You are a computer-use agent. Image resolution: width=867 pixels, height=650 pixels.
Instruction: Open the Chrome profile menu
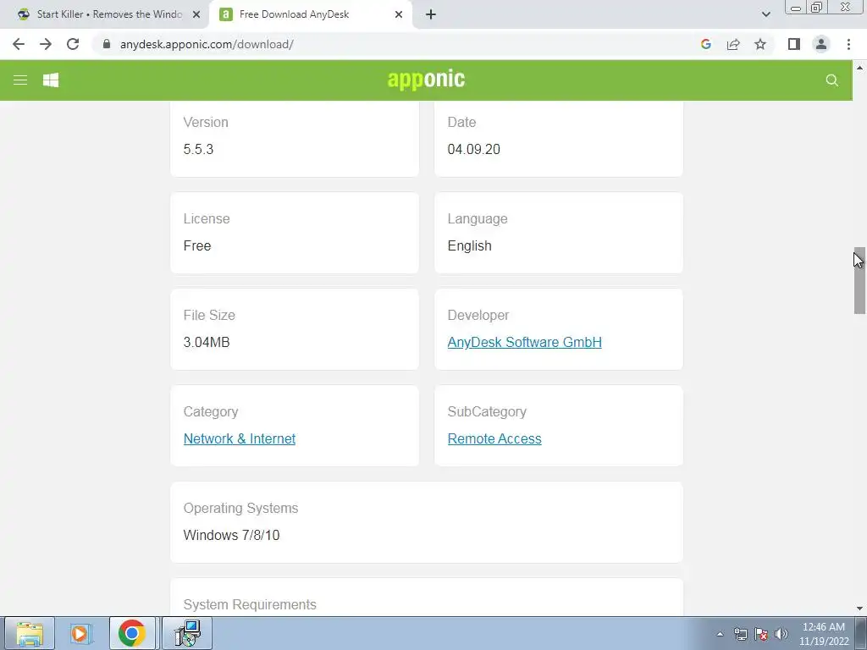[x=821, y=44]
